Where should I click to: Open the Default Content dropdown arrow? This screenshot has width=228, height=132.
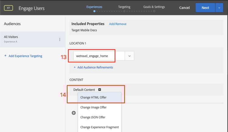pos(100,90)
